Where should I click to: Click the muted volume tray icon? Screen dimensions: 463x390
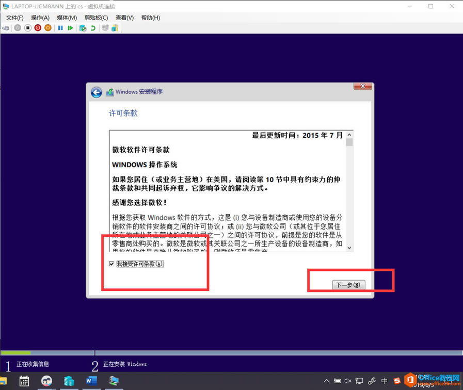[348, 381]
